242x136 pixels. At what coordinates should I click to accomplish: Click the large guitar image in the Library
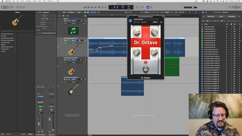coord(17,20)
